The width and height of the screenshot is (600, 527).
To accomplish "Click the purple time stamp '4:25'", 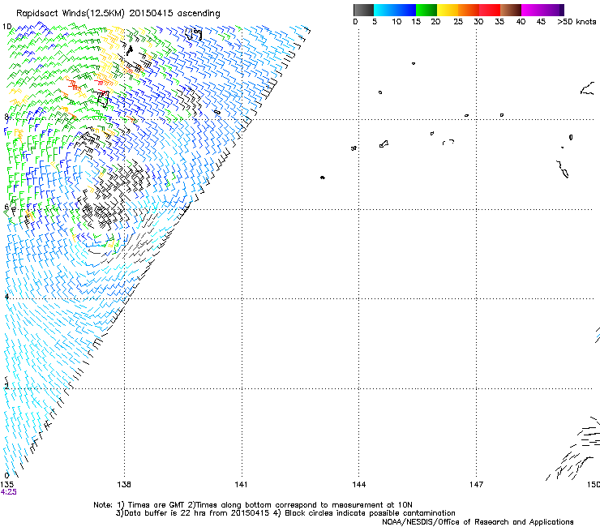I will pyautogui.click(x=8, y=492).
